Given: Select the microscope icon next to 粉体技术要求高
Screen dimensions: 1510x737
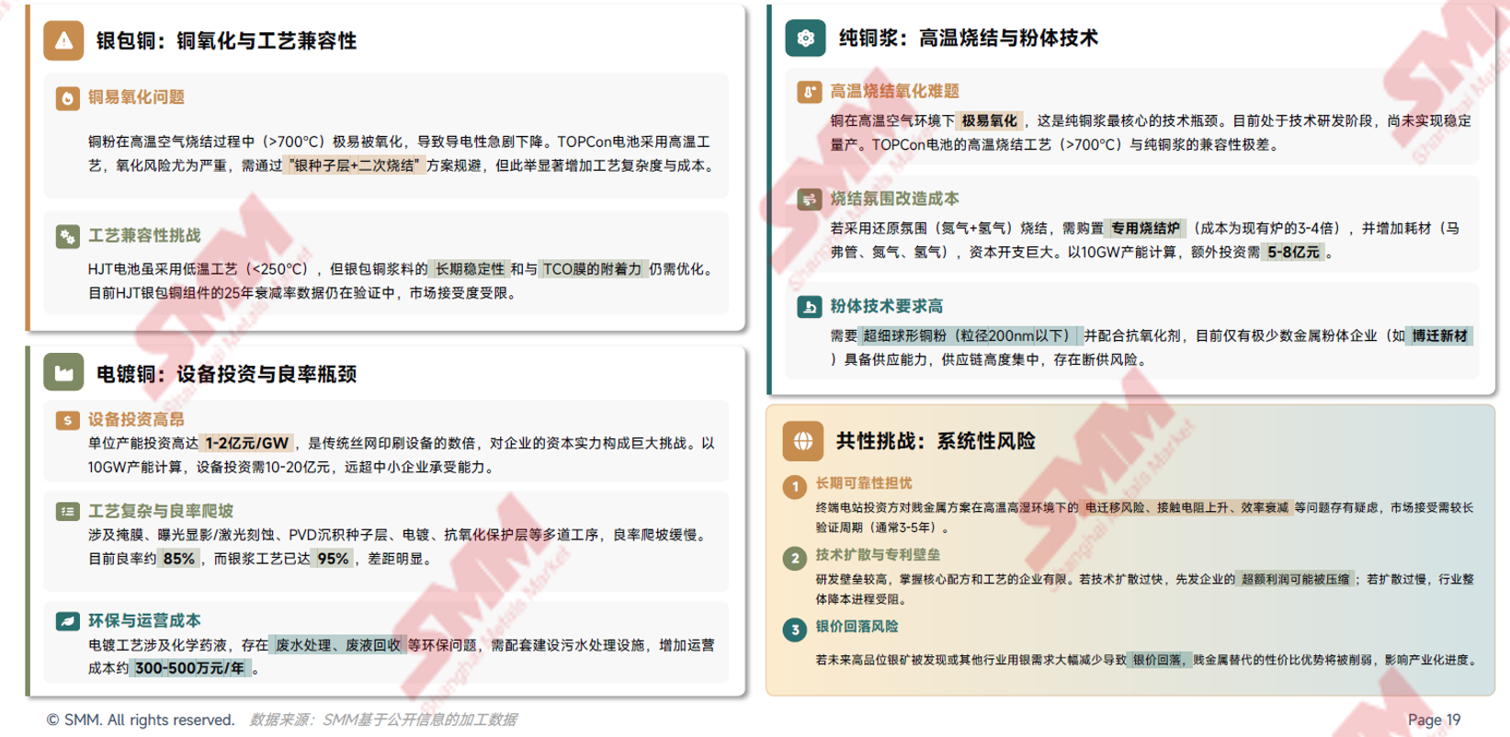Looking at the screenshot, I should coord(809,307).
